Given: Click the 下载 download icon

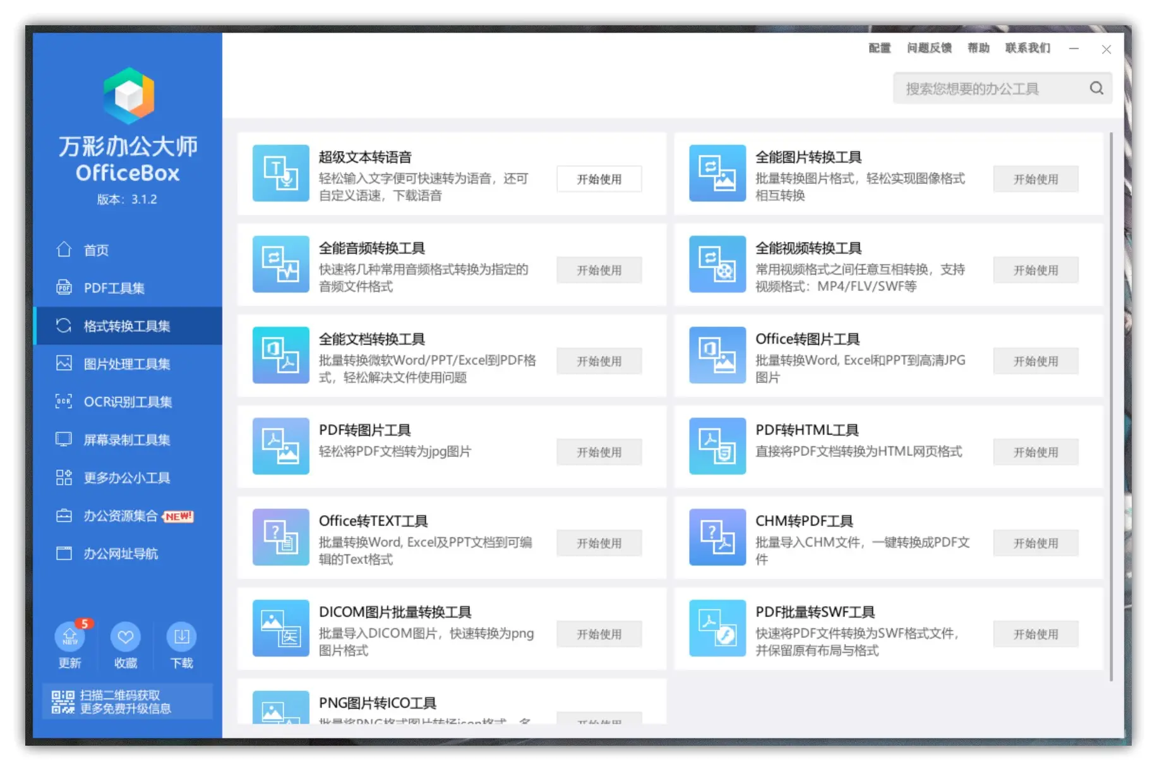Looking at the screenshot, I should tap(181, 636).
